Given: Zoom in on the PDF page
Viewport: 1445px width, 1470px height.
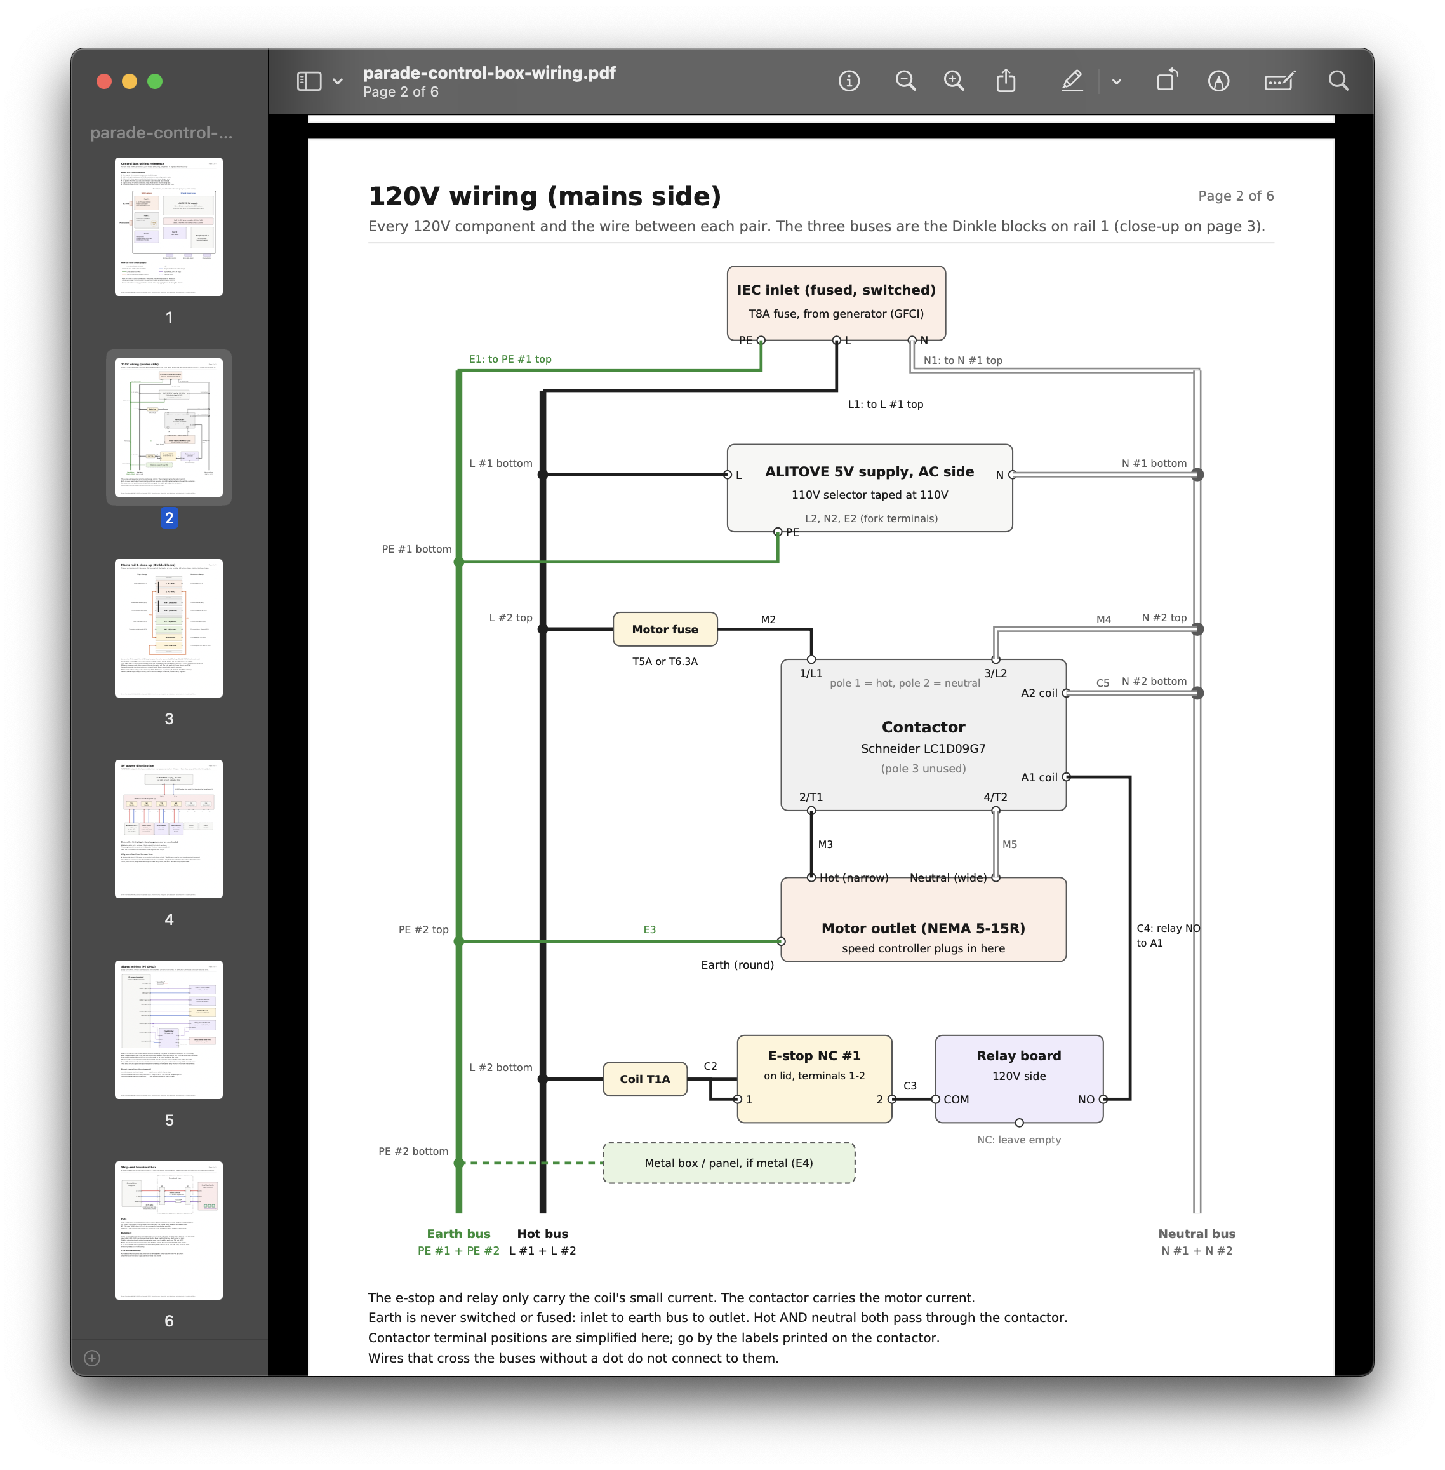Looking at the screenshot, I should click(x=954, y=81).
